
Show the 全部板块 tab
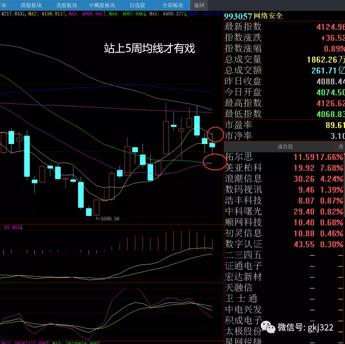(x=173, y=5)
